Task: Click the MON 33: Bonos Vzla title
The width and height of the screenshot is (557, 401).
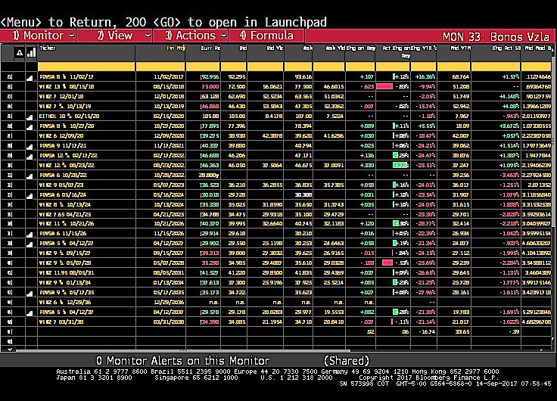Action: [496, 36]
